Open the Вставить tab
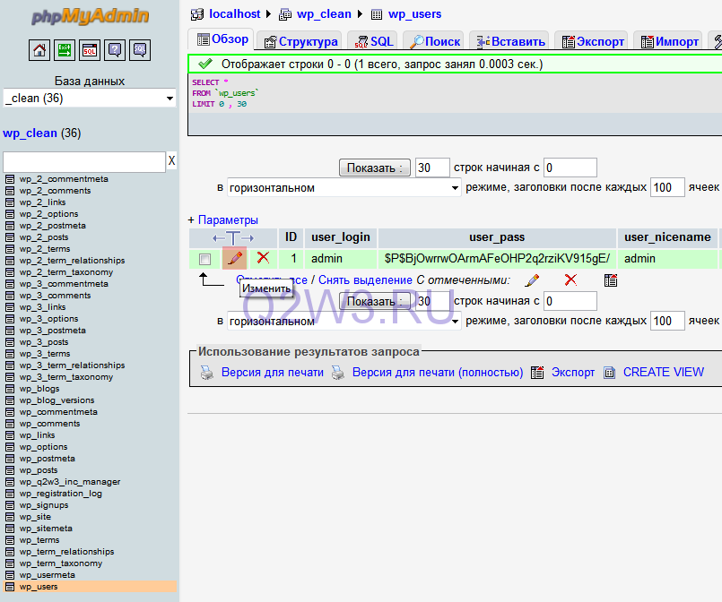This screenshot has height=602, width=722. tap(510, 41)
